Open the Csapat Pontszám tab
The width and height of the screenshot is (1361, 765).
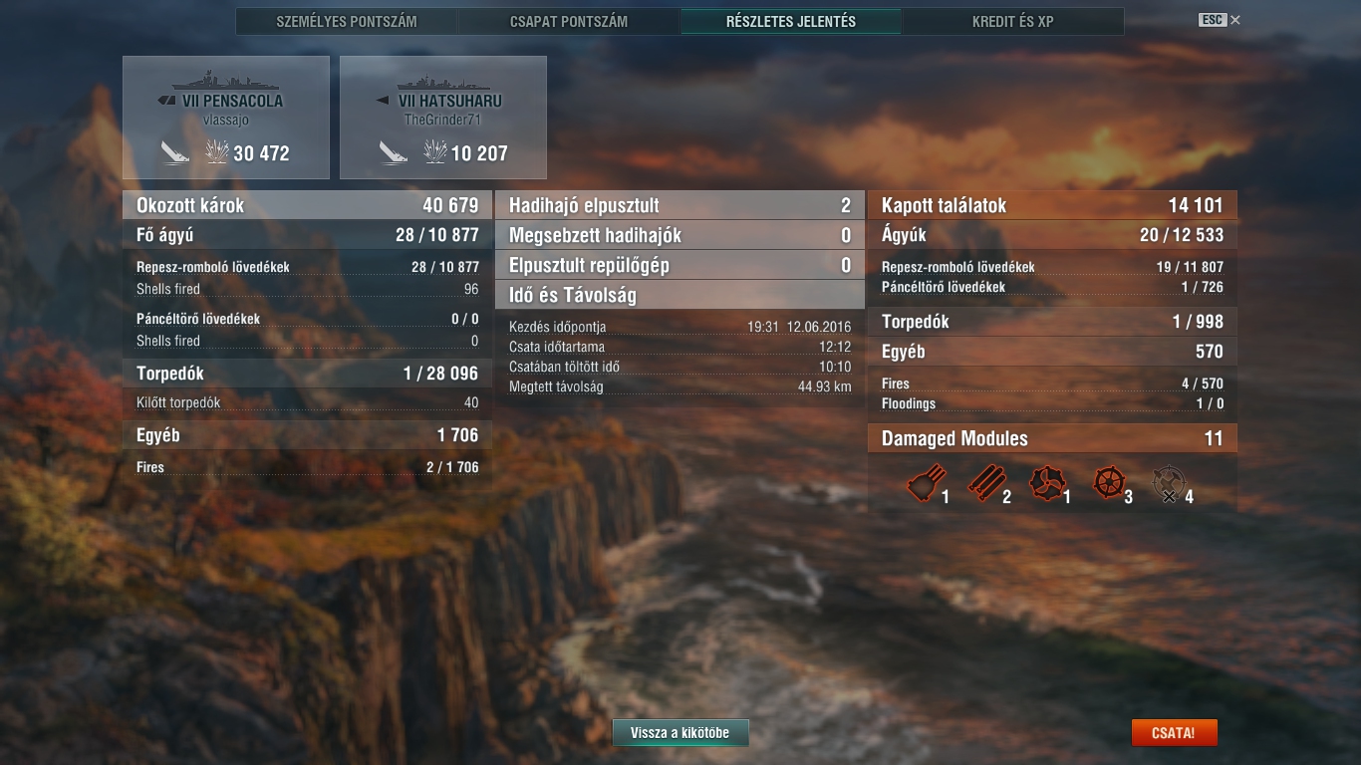(569, 21)
